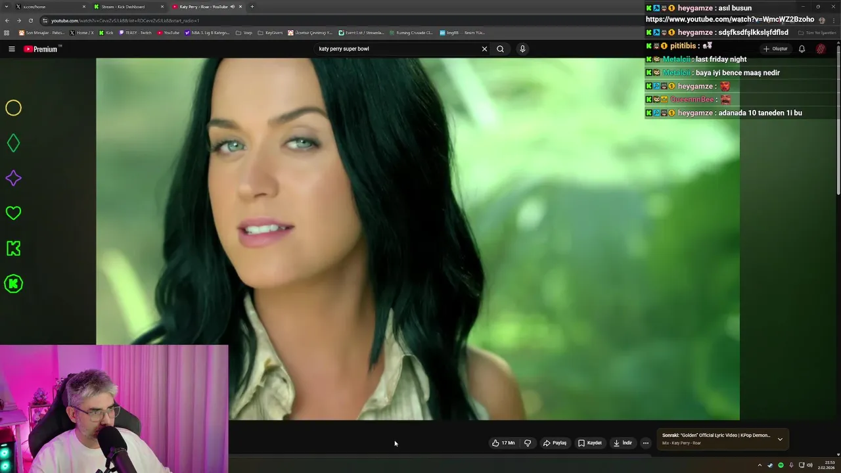Expand the Sonraki playlist panel chevron
The image size is (841, 473).
(x=780, y=439)
